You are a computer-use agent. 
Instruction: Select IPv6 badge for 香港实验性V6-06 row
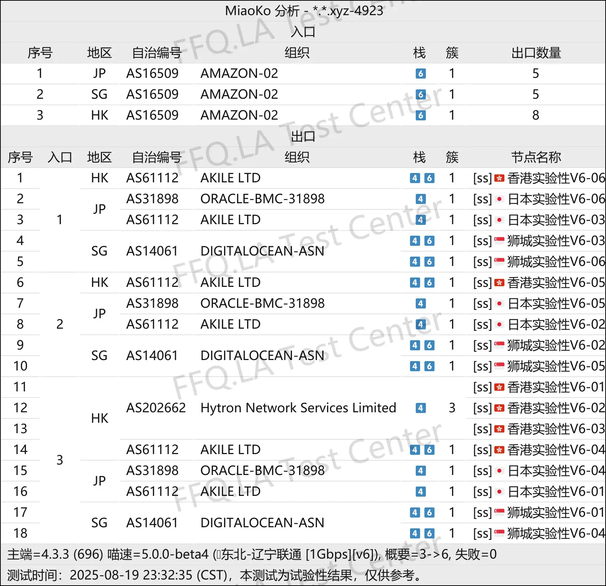(429, 178)
